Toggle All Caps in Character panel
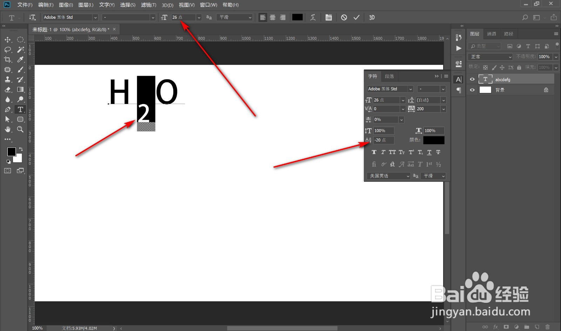Screen dimensions: 561x331 (392, 152)
